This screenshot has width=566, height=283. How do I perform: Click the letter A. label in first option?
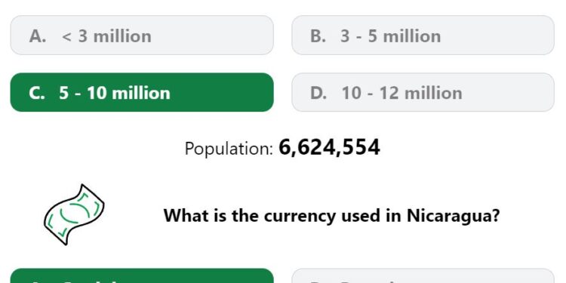coord(38,36)
